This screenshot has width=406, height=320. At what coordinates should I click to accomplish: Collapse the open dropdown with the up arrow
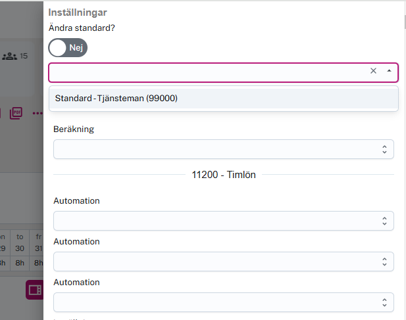(x=389, y=70)
